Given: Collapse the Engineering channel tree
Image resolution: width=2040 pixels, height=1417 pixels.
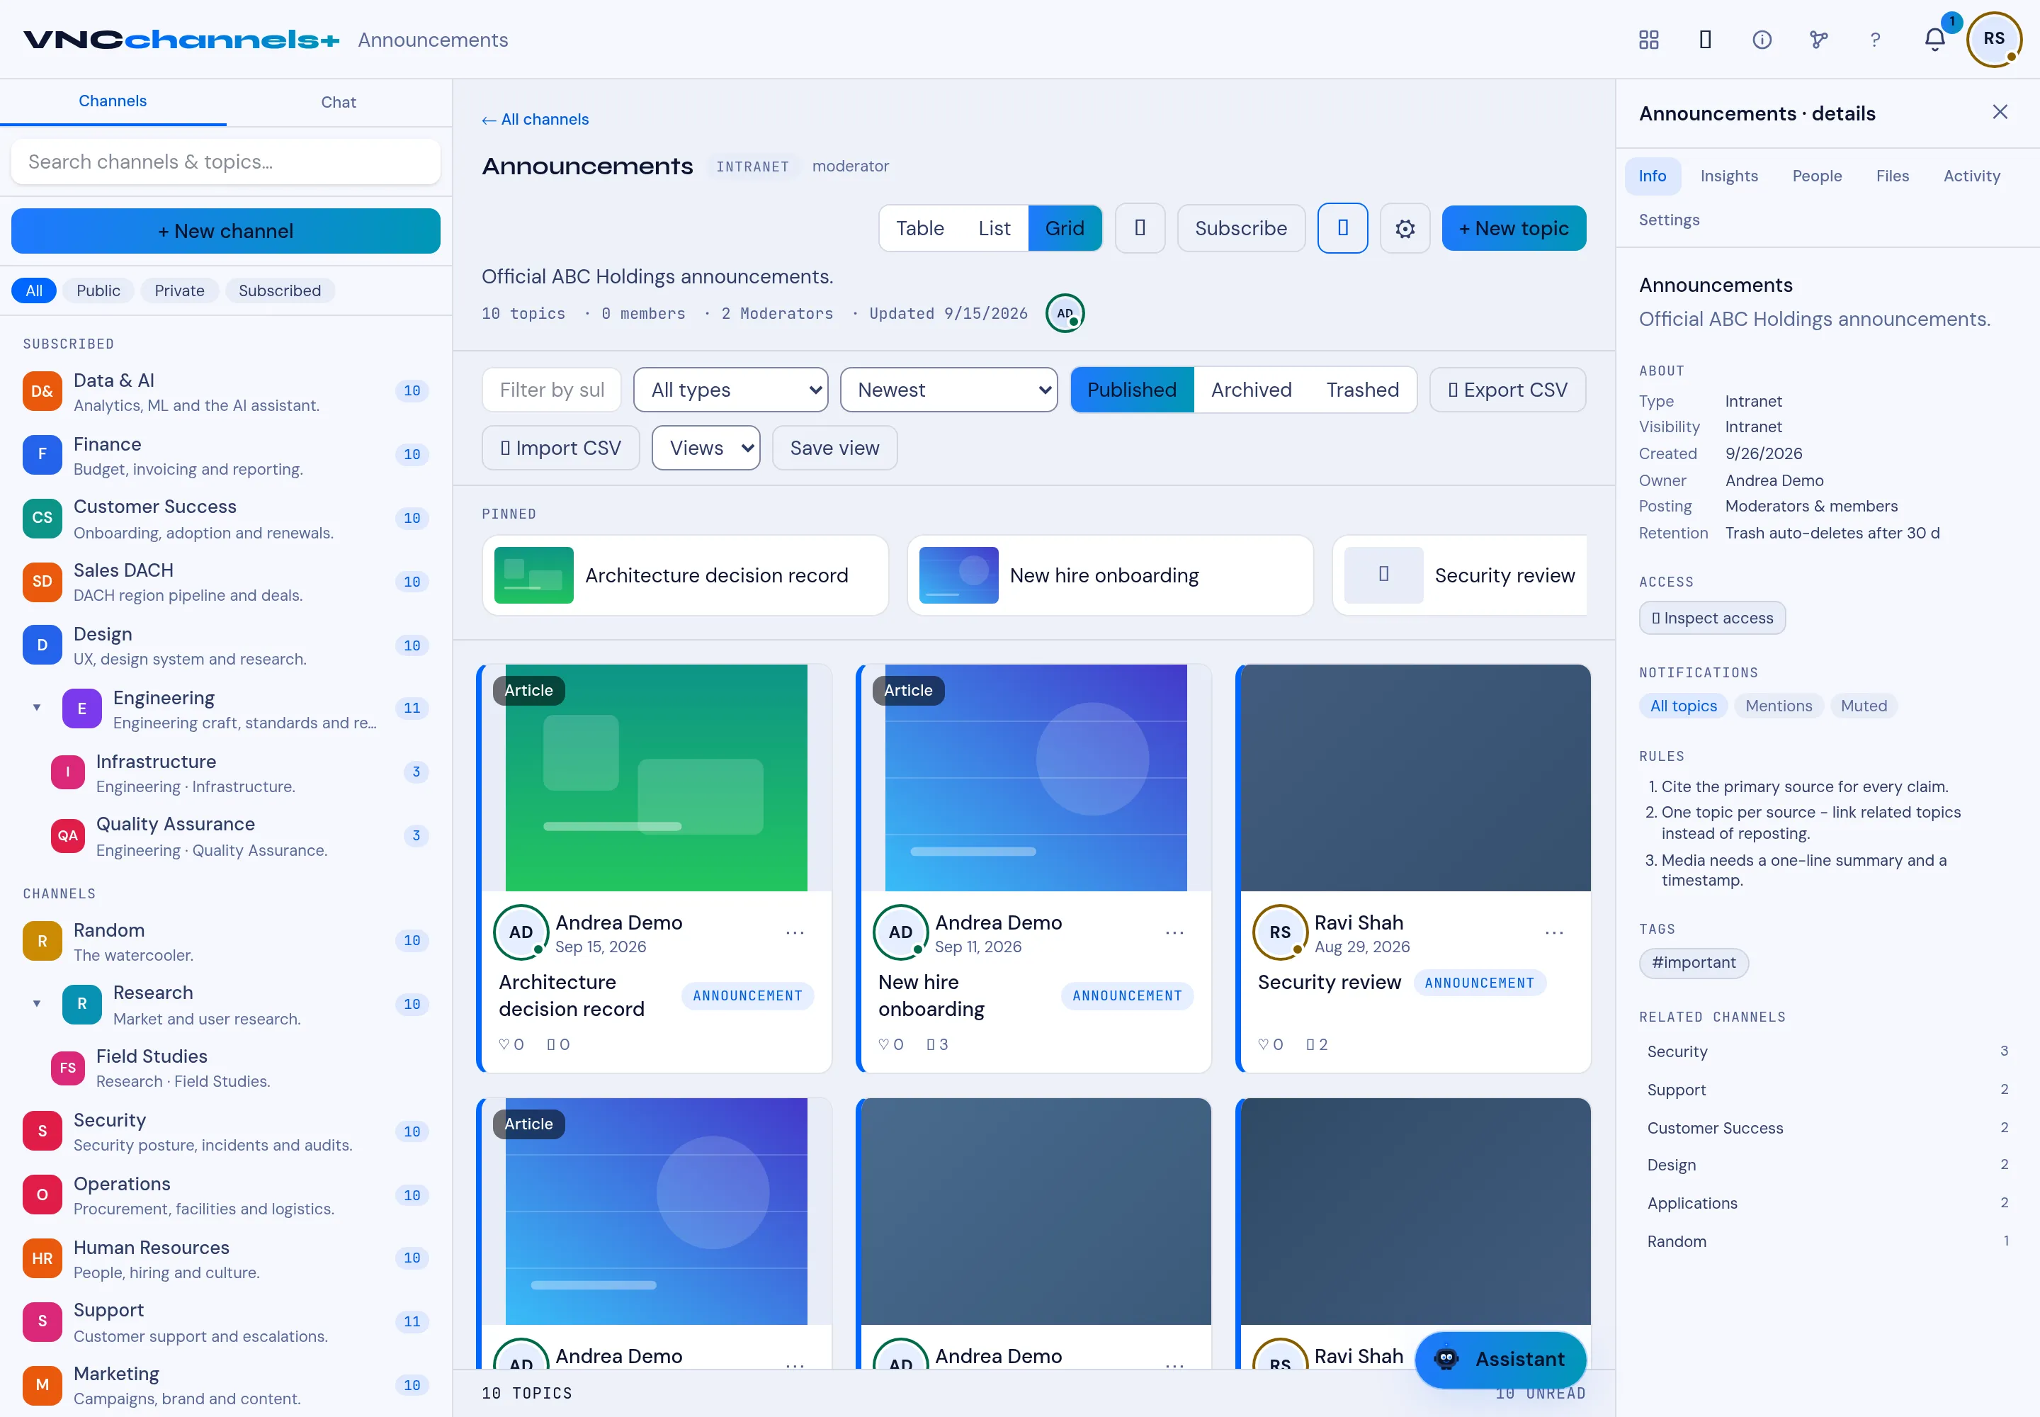Looking at the screenshot, I should pos(36,708).
